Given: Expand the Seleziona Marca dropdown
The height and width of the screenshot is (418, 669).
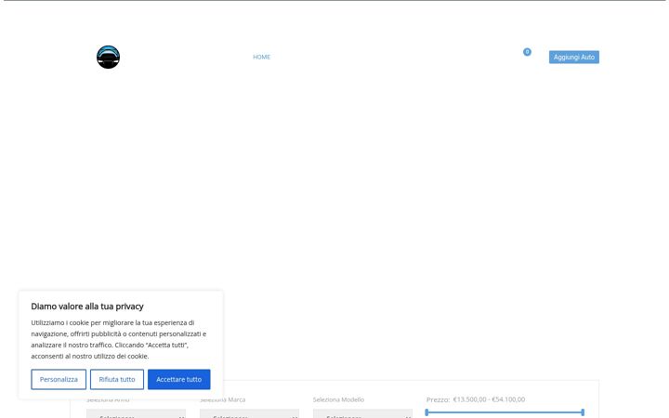Looking at the screenshot, I should [x=249, y=414].
